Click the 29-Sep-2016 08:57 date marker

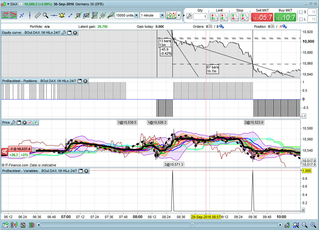point(206,217)
